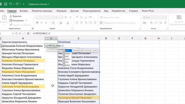The width and height of the screenshot is (185, 104).
Task: Open the Рецензирование ribbon tab
Action: click(92, 11)
